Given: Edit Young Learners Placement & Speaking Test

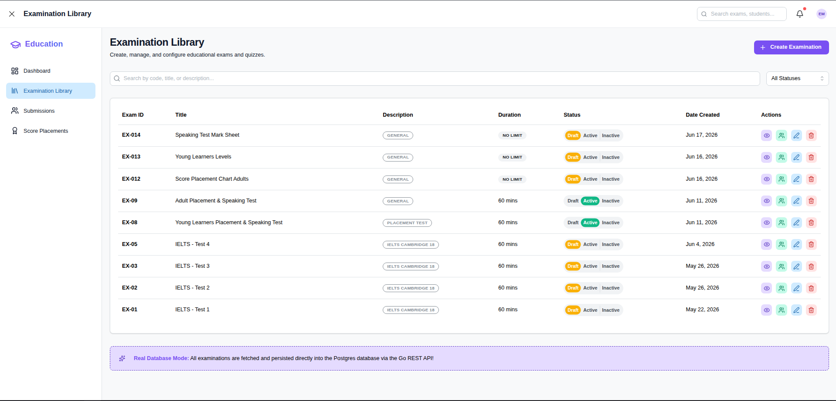Looking at the screenshot, I should [796, 222].
